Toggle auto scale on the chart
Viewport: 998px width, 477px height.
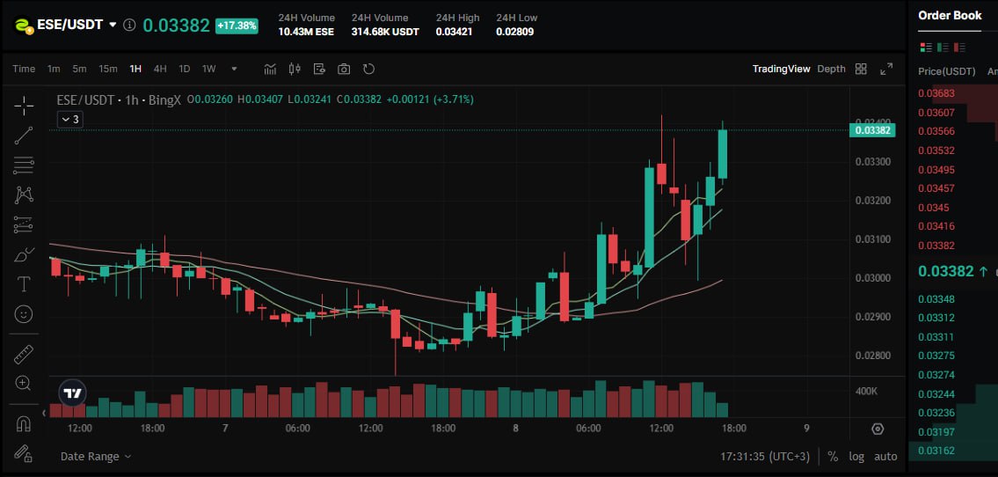(x=885, y=456)
